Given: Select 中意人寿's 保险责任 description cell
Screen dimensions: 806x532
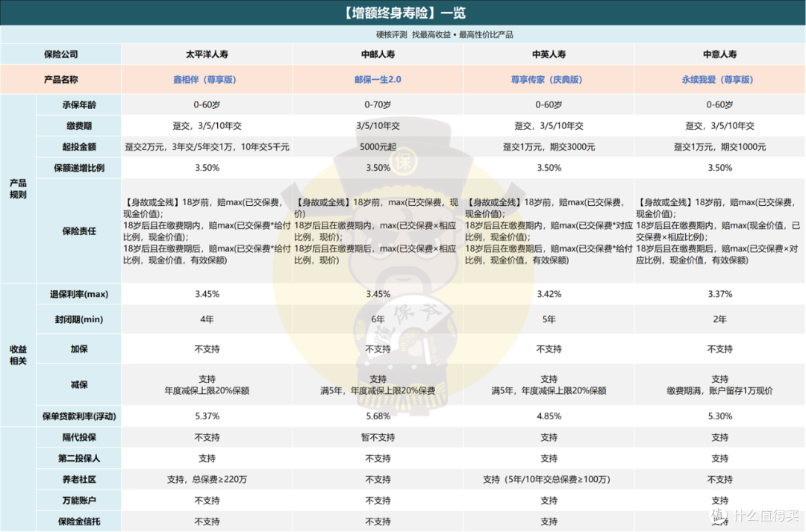Looking at the screenshot, I should (x=719, y=231).
